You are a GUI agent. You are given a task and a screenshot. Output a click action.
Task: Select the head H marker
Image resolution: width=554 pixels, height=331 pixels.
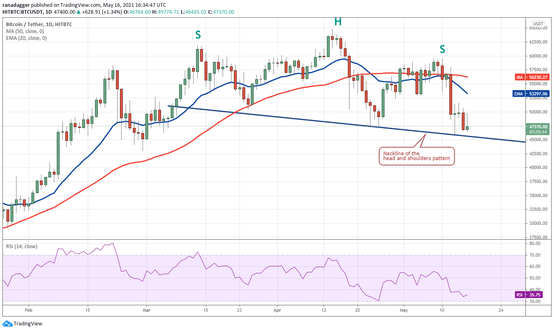pyautogui.click(x=337, y=22)
